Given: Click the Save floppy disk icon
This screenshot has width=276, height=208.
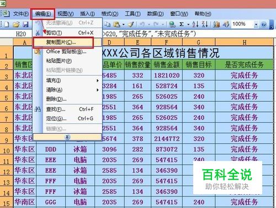Looking at the screenshot, I should 25,24.
